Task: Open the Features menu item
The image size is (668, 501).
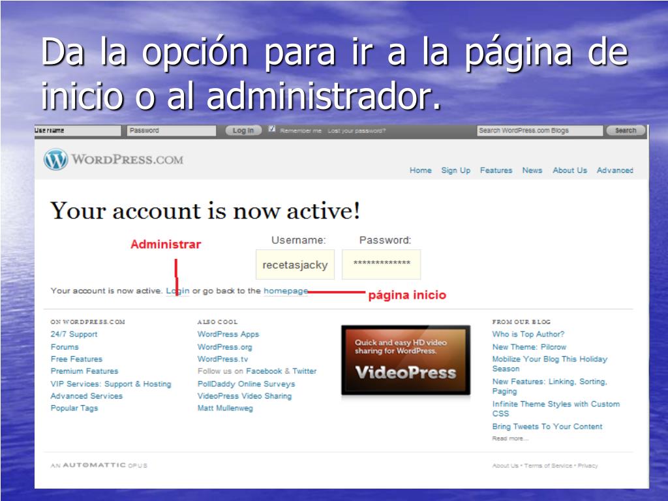Action: tap(496, 170)
